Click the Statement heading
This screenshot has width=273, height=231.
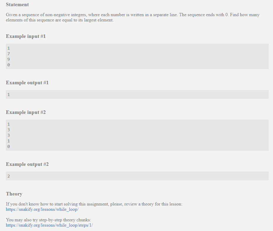tap(17, 5)
